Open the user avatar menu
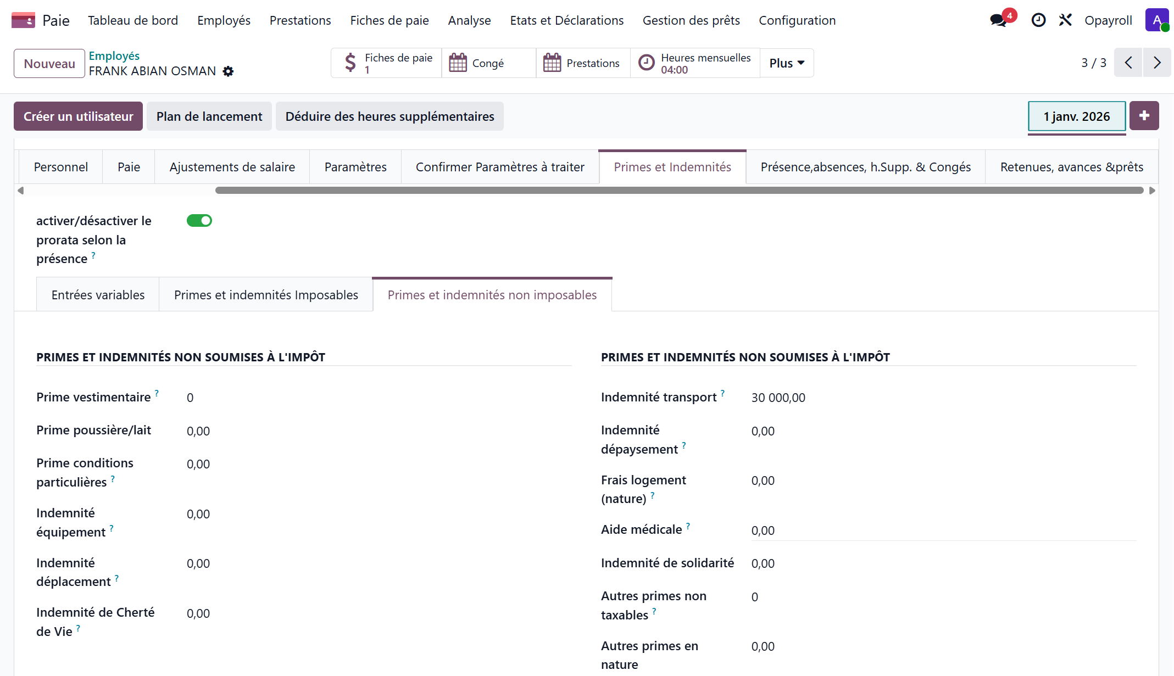This screenshot has height=676, width=1174. [1156, 20]
